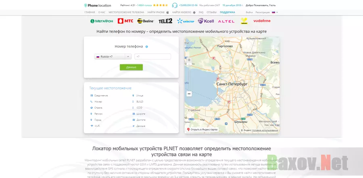Click the Условия использования map link

pyautogui.click(x=265, y=130)
